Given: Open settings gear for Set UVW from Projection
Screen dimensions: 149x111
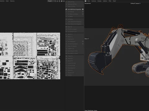Looking at the screenshot, I should [83, 9].
